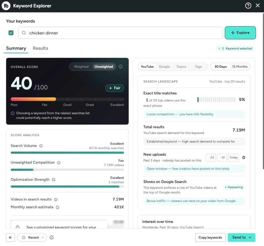Click the Open window note
The width and height of the screenshot is (264, 246).
click(x=194, y=169)
